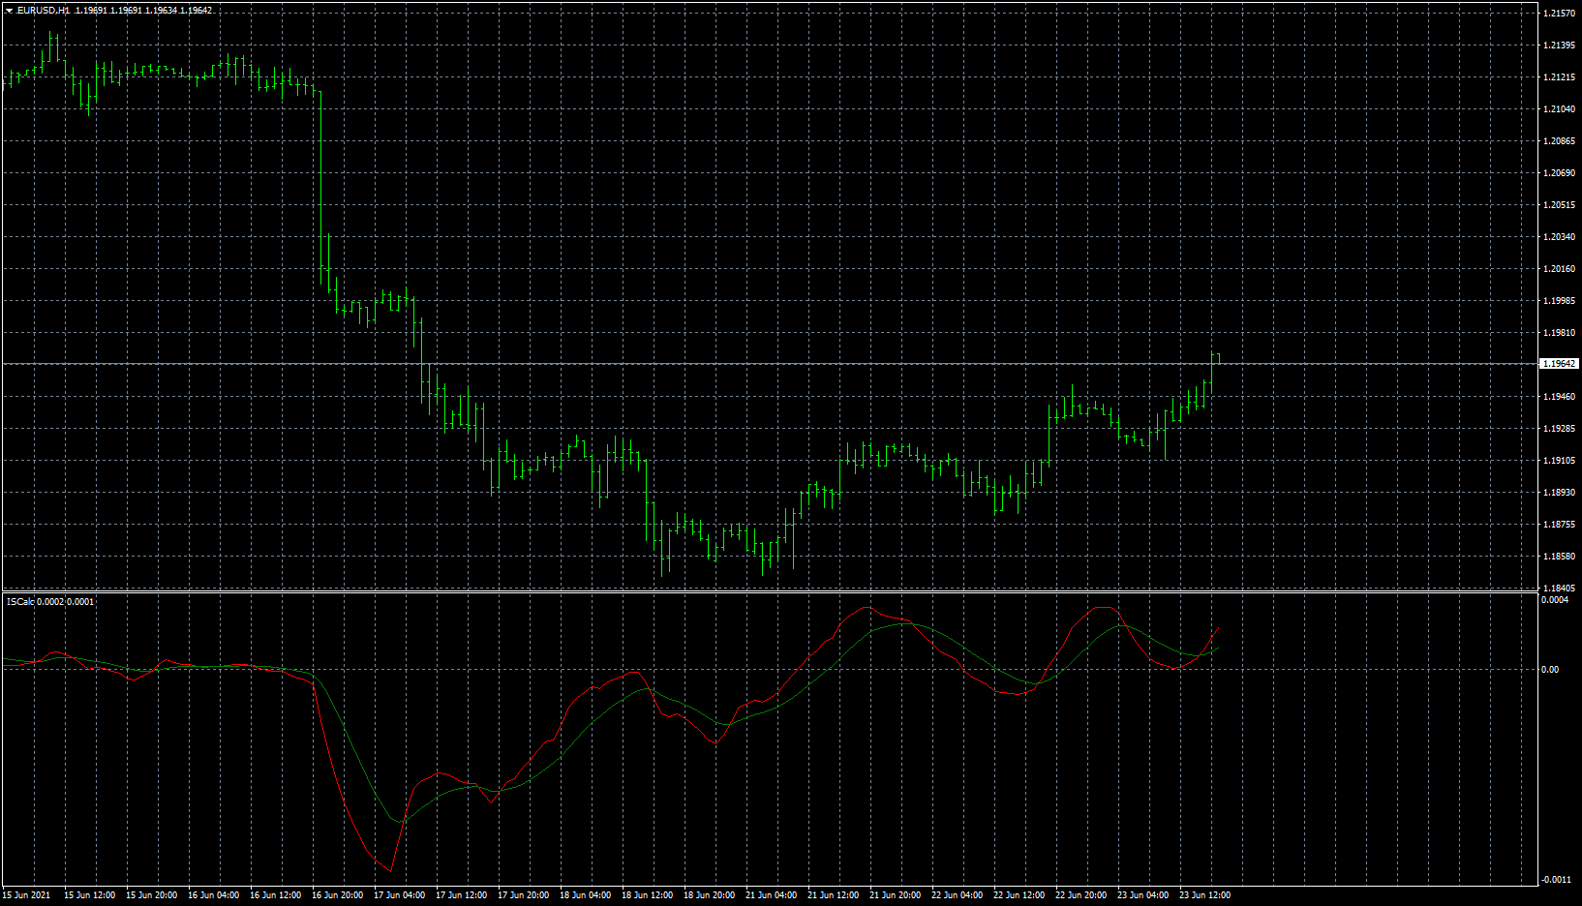Select the current price tag 1.19642

point(1559,364)
